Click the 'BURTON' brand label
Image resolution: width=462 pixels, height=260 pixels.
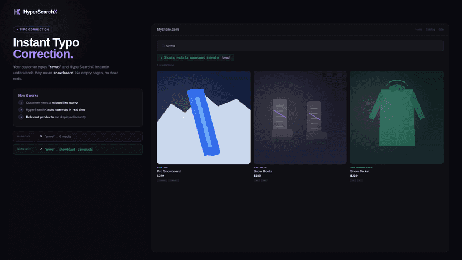[x=162, y=167]
